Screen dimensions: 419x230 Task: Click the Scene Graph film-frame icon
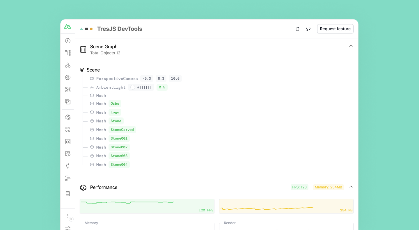83,49
